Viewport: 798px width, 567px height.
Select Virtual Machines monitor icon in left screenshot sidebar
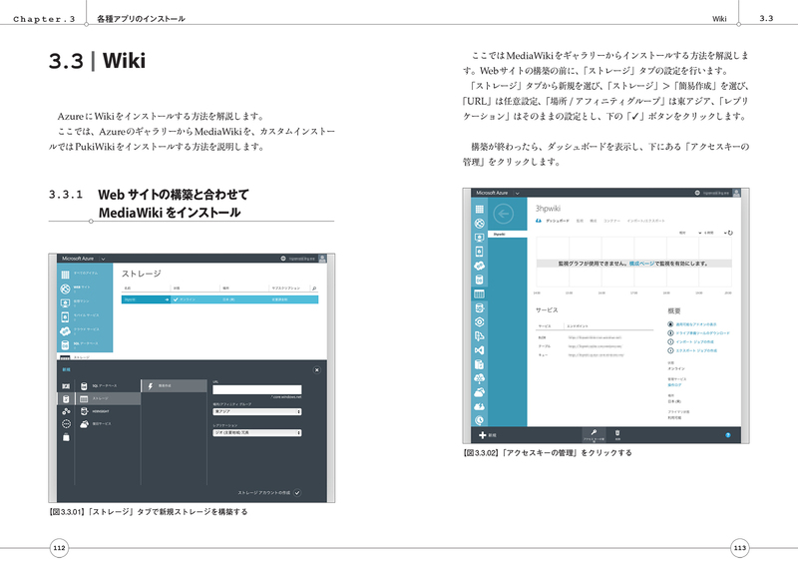click(65, 303)
